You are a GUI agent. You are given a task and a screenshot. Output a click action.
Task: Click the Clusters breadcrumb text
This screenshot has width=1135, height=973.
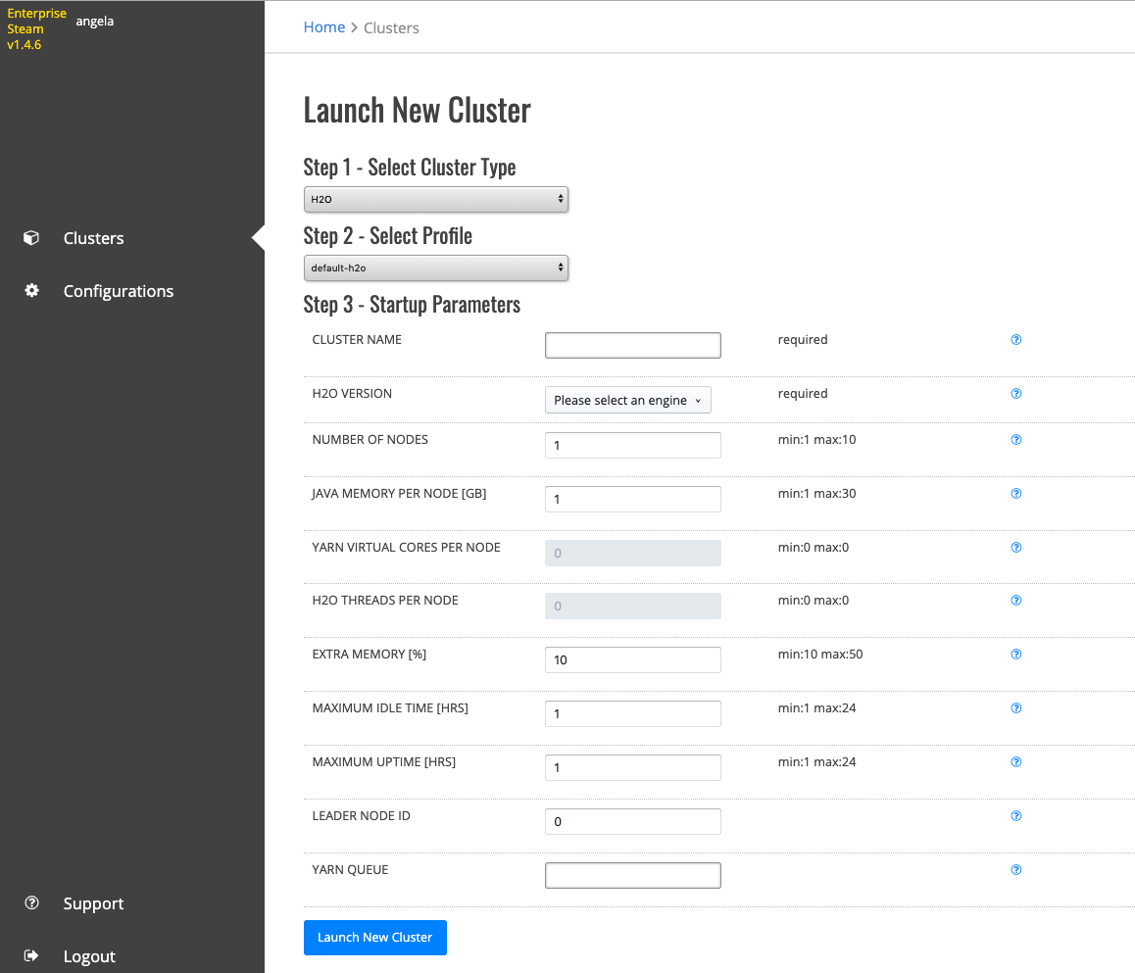pos(391,27)
